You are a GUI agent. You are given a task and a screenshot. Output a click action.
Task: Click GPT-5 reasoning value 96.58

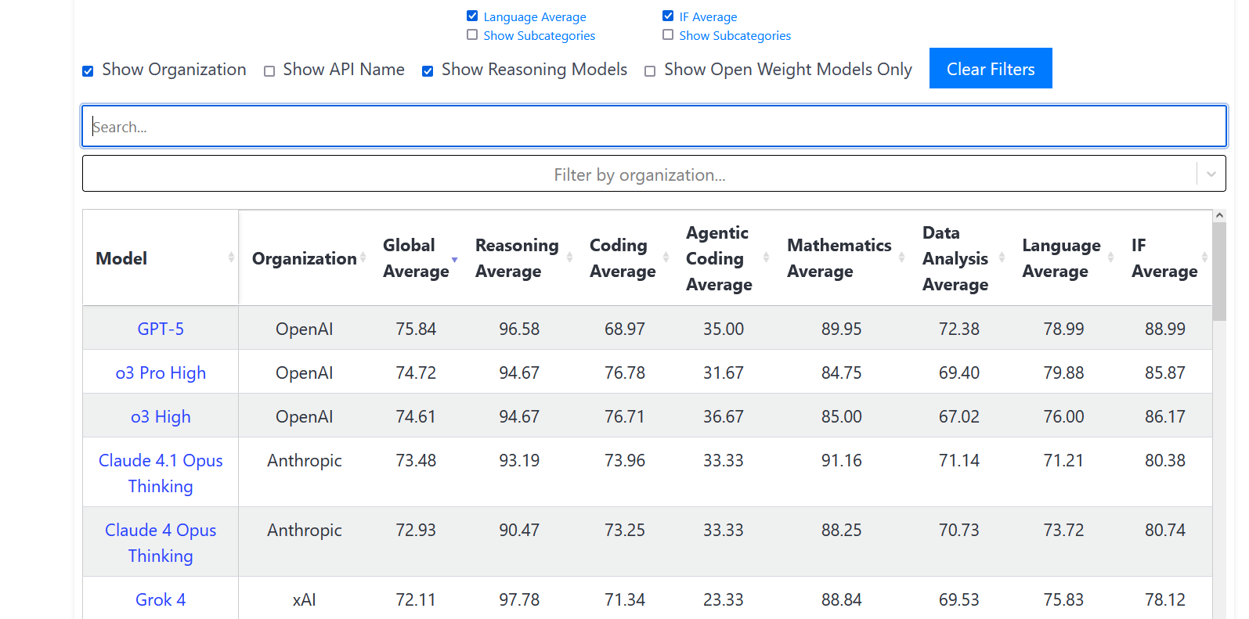(519, 329)
